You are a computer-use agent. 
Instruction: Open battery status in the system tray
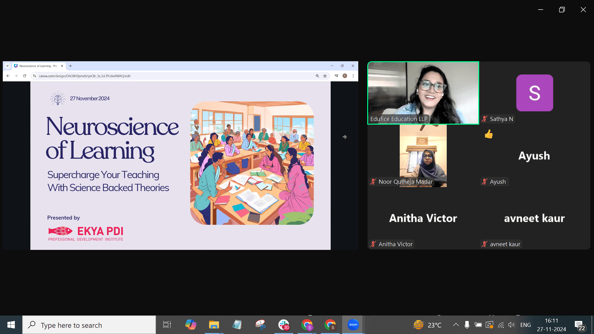(x=478, y=325)
